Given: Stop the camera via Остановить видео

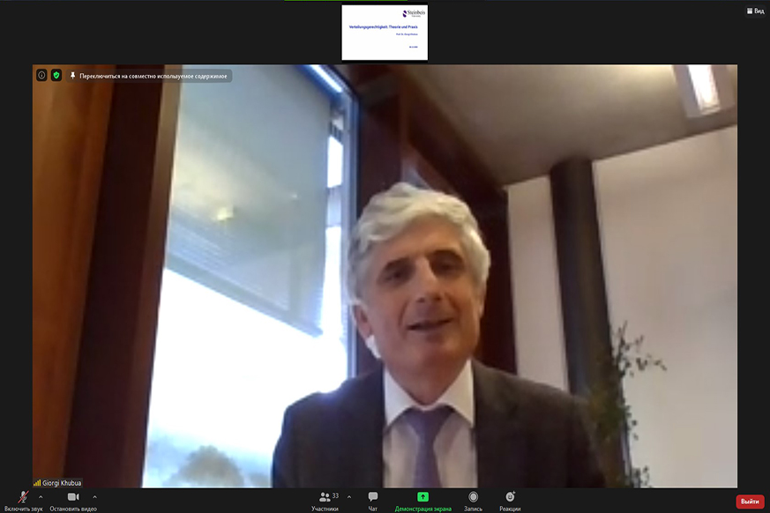Looking at the screenshot, I should coord(73,498).
